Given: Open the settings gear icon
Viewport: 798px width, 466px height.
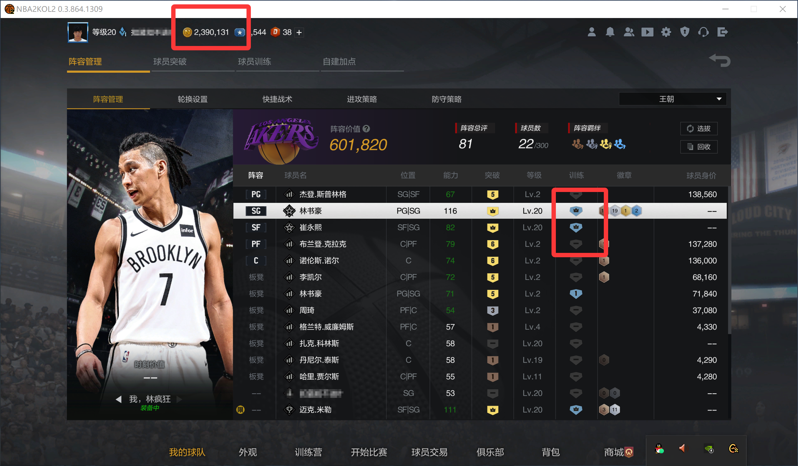Looking at the screenshot, I should click(x=666, y=32).
